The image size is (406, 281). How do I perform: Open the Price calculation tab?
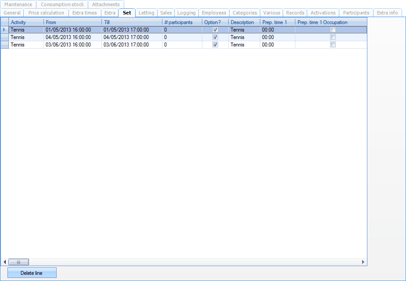point(46,13)
